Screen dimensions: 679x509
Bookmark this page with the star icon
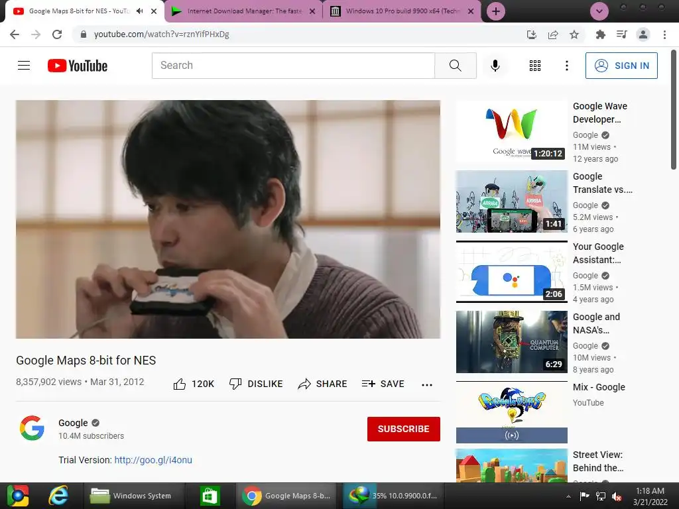(574, 34)
